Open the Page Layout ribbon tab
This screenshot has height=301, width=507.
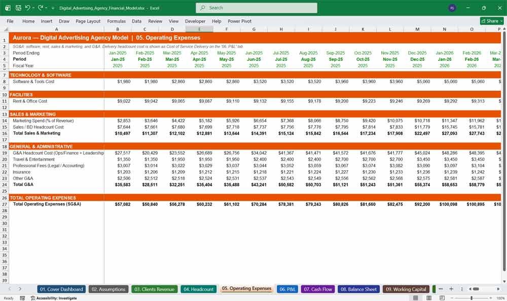point(88,21)
